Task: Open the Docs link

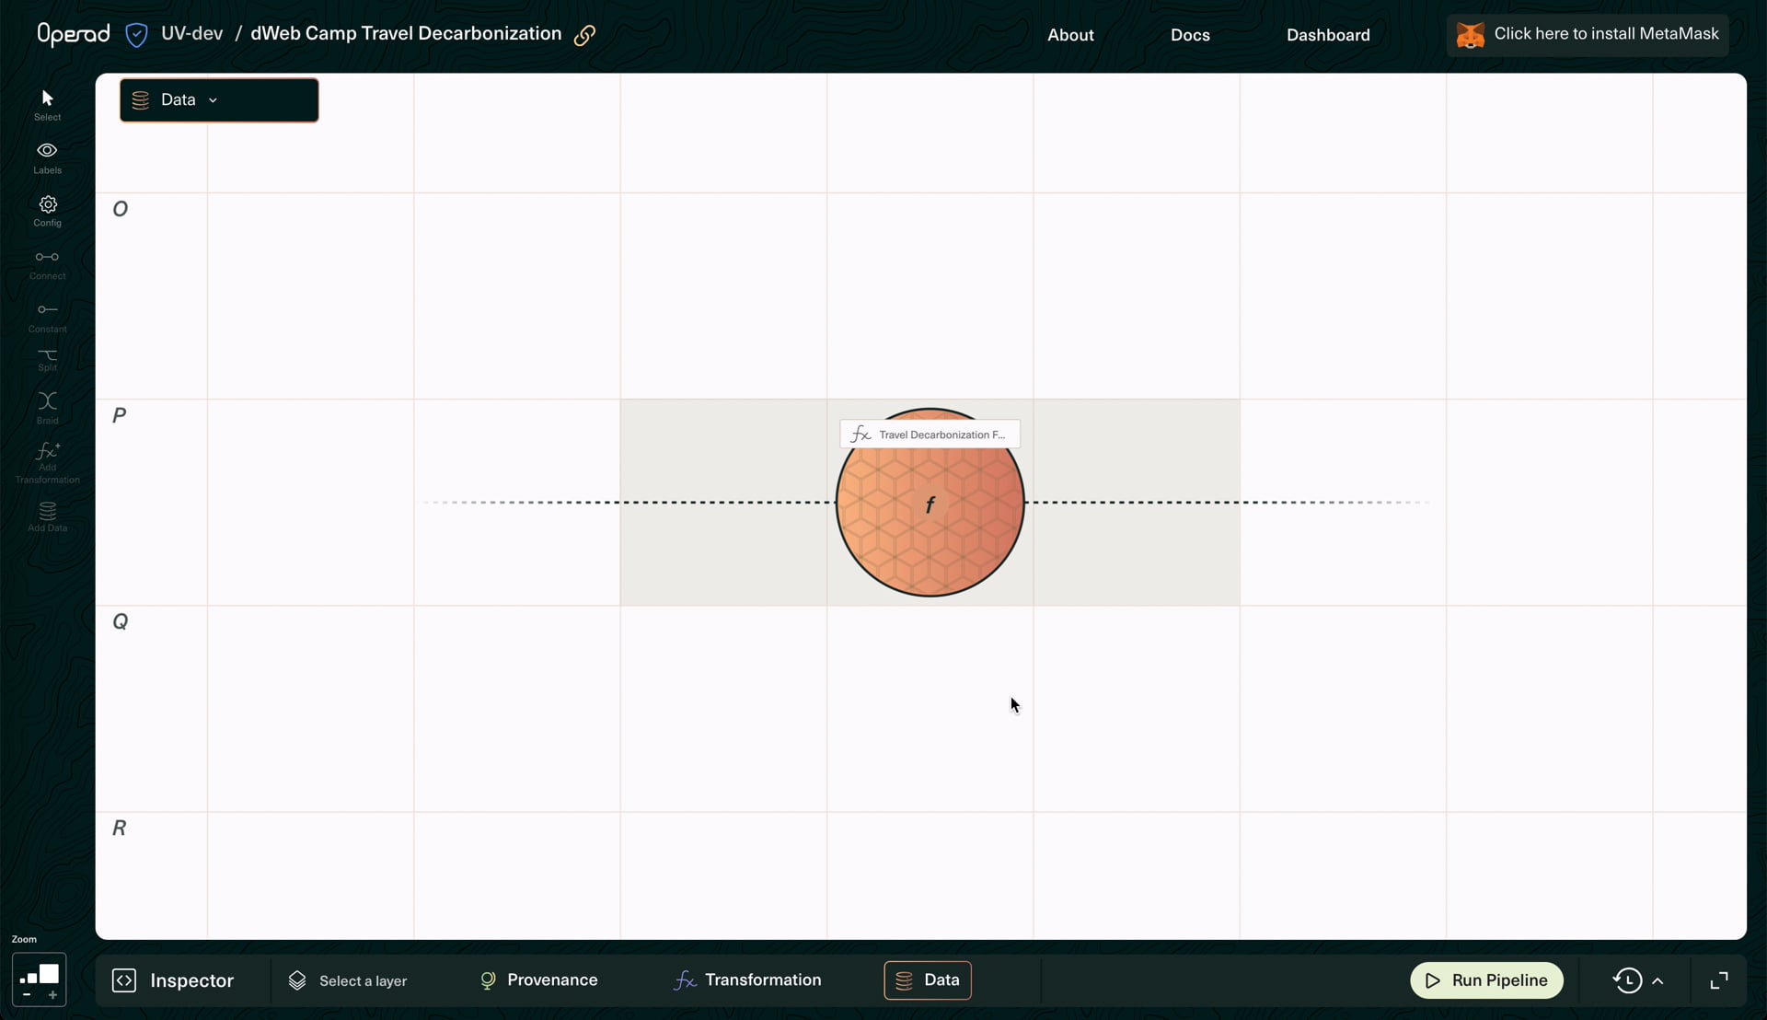Action: pyautogui.click(x=1190, y=35)
